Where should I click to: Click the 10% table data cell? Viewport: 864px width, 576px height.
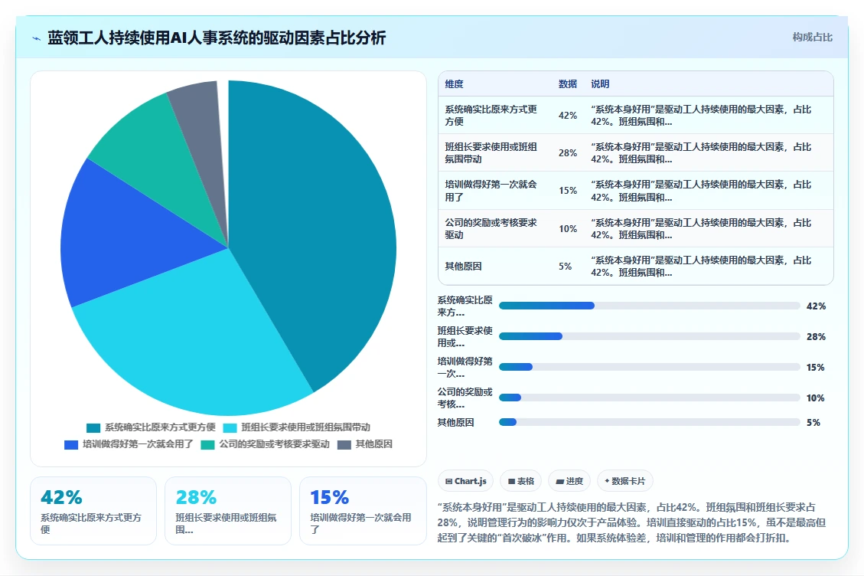coord(568,228)
